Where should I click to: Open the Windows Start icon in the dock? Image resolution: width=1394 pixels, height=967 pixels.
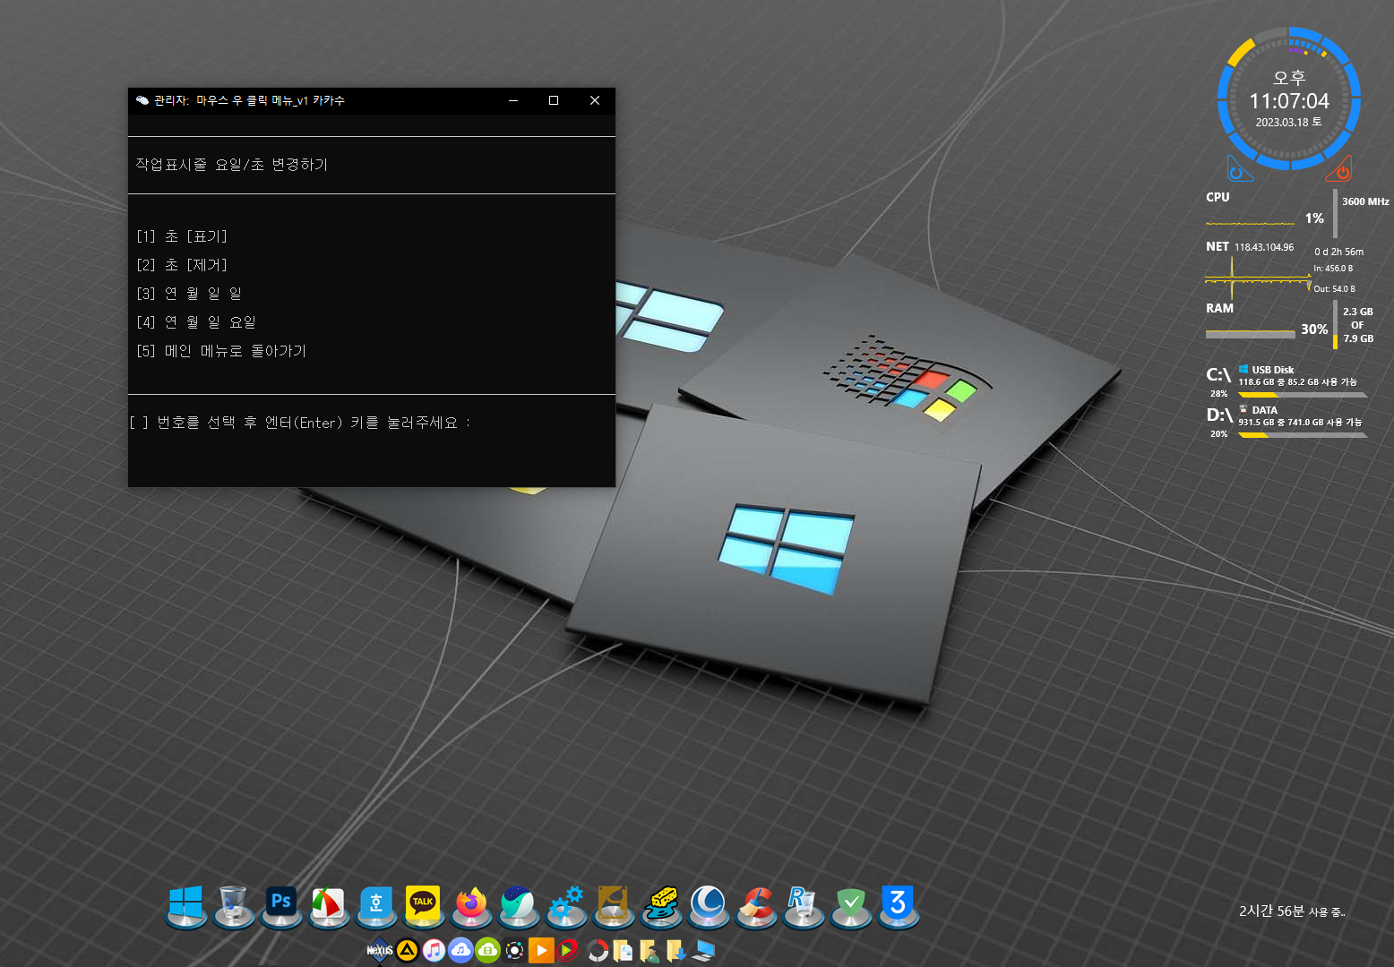click(186, 904)
